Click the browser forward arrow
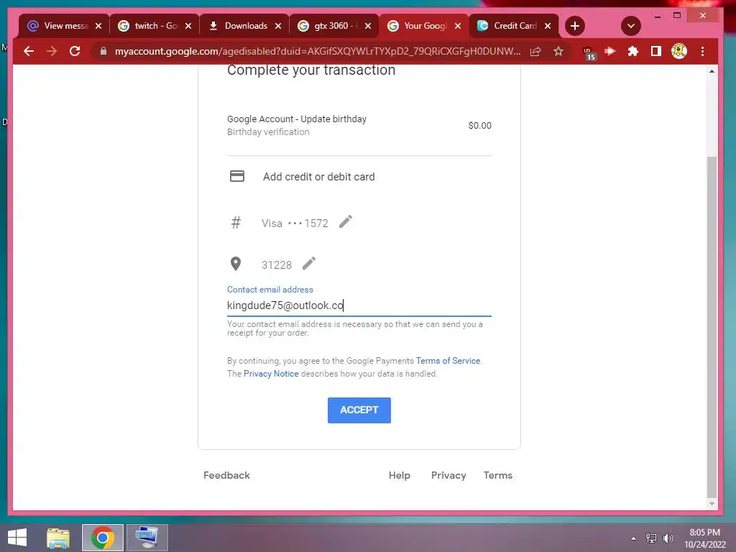Screen dimensions: 736x552 [x=52, y=51]
